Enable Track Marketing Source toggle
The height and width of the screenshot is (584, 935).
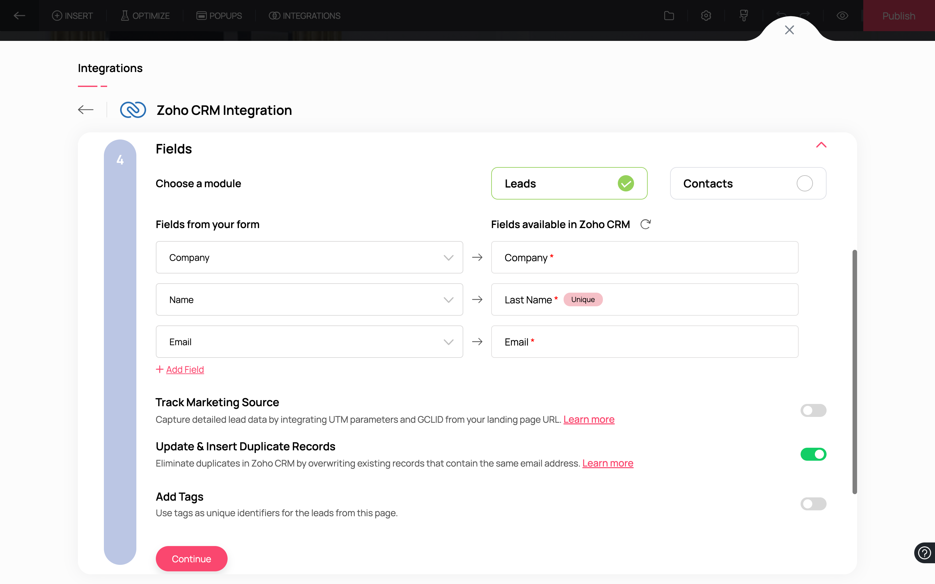[813, 410]
